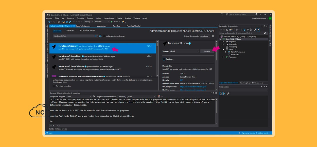Click the green Iniciar play icon
317x147 pixels.
[x=112, y=22]
